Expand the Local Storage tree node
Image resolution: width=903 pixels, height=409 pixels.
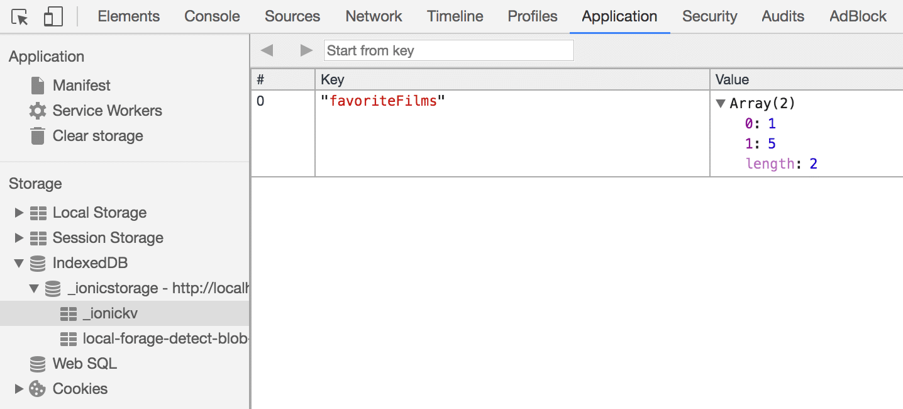point(19,213)
